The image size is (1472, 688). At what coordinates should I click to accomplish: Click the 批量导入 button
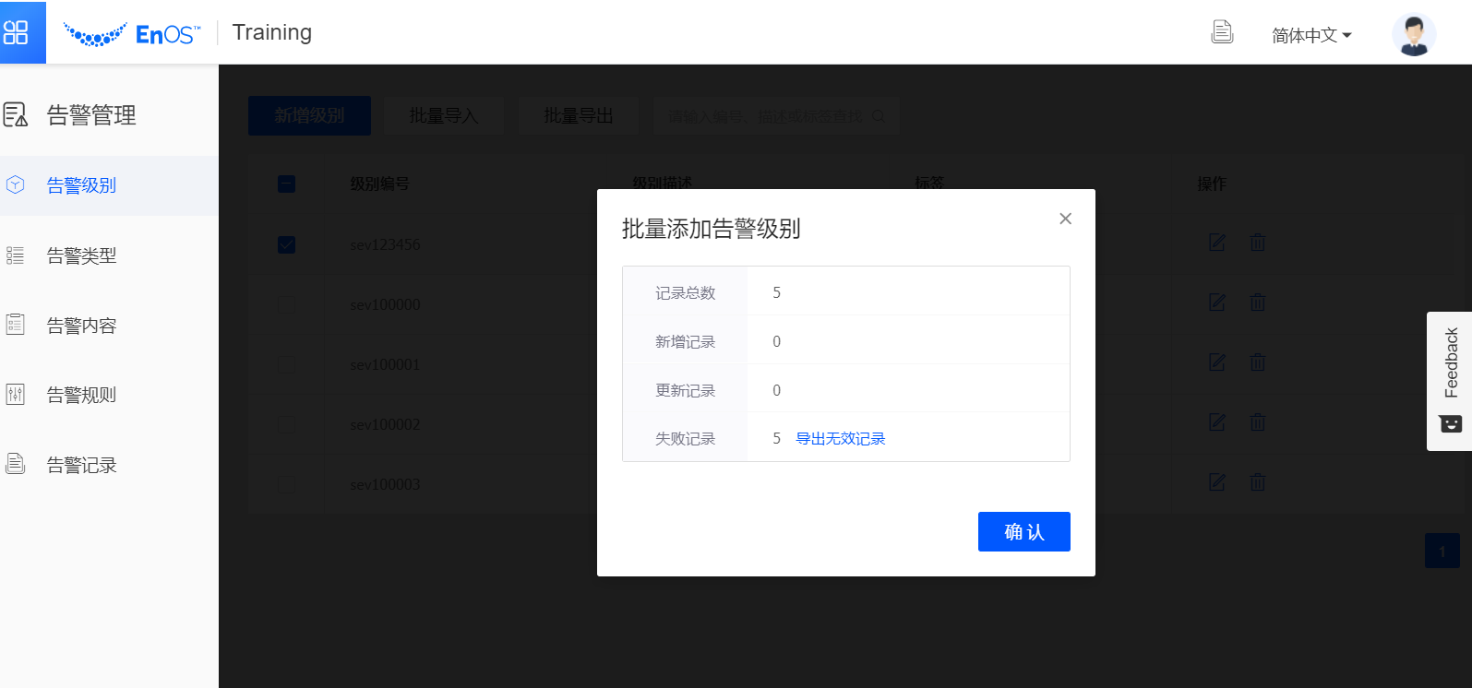444,115
